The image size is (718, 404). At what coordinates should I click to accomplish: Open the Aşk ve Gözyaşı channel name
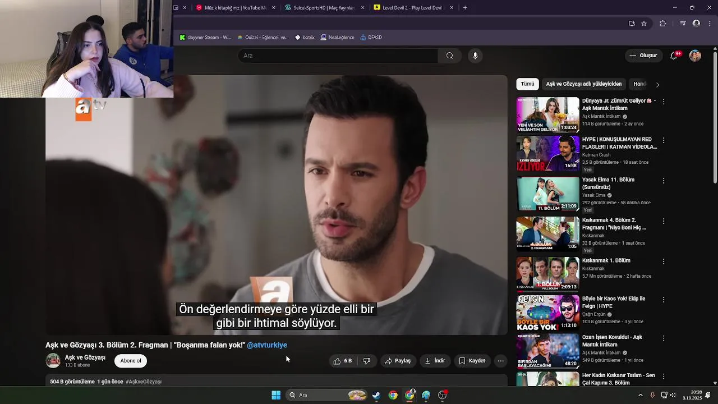[85, 357]
